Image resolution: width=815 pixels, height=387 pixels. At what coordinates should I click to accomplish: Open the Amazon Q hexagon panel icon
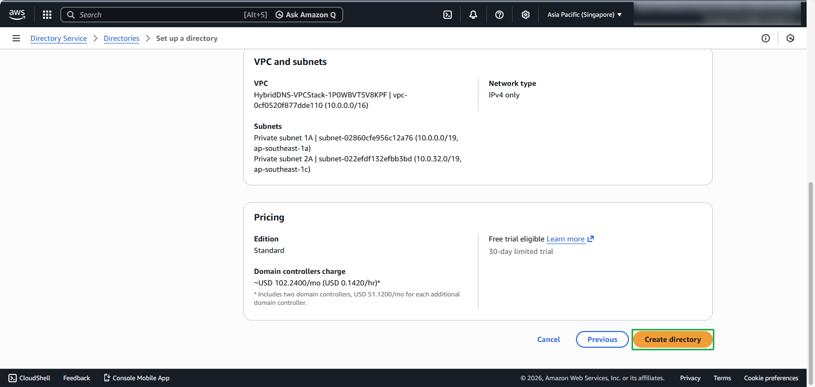point(790,38)
